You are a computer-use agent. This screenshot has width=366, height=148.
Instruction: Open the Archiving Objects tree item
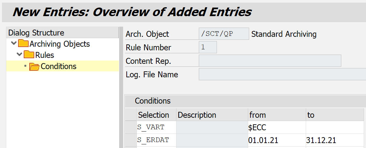60,44
